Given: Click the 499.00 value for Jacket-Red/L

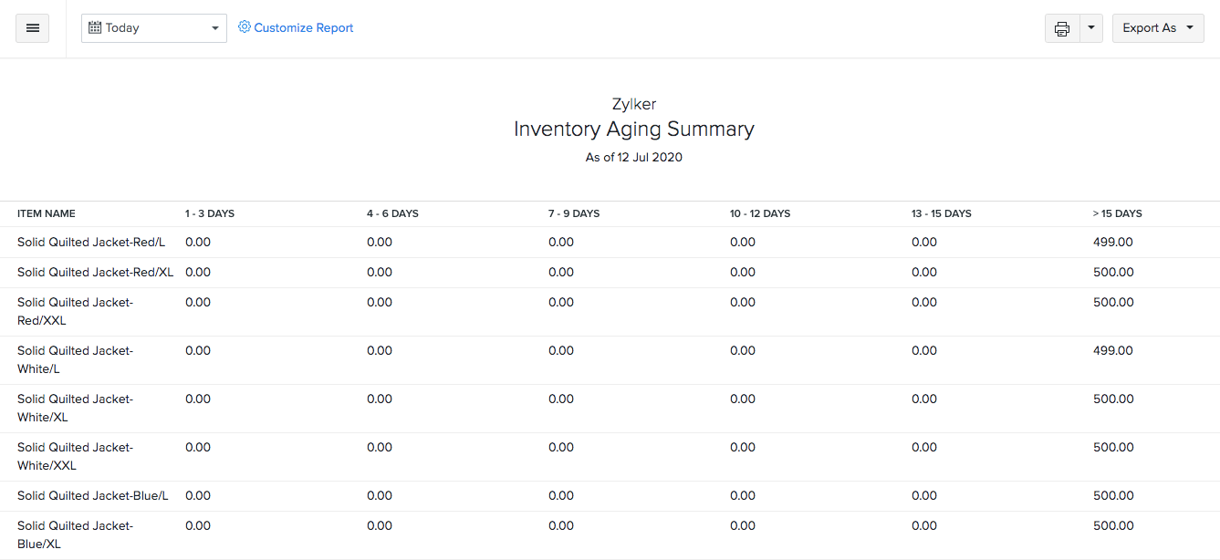Looking at the screenshot, I should (1112, 242).
